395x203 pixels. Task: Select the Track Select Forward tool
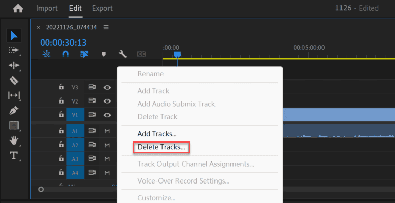click(x=13, y=50)
